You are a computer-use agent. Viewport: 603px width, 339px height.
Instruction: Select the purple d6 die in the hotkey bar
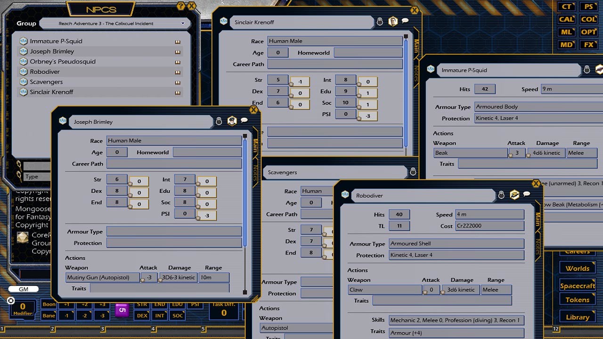(122, 310)
